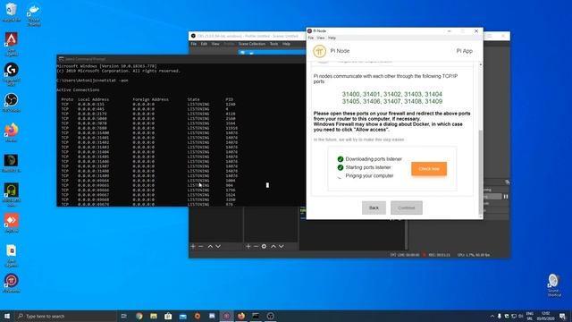
Task: Click move source up arrow in OBS
Action: pyautogui.click(x=273, y=247)
